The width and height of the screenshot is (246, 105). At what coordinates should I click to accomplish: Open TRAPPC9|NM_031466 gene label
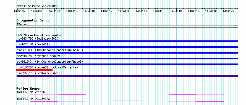31,92
